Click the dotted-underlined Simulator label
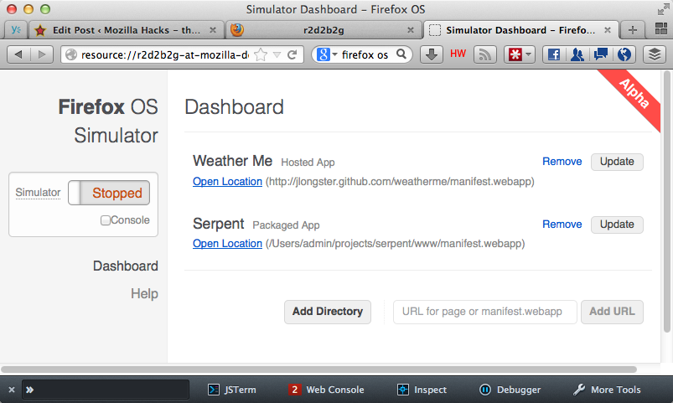Screen dimensions: 673x403 38,192
